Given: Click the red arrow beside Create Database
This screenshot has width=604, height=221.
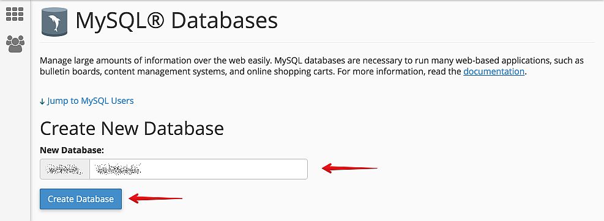Looking at the screenshot, I should (x=155, y=198).
